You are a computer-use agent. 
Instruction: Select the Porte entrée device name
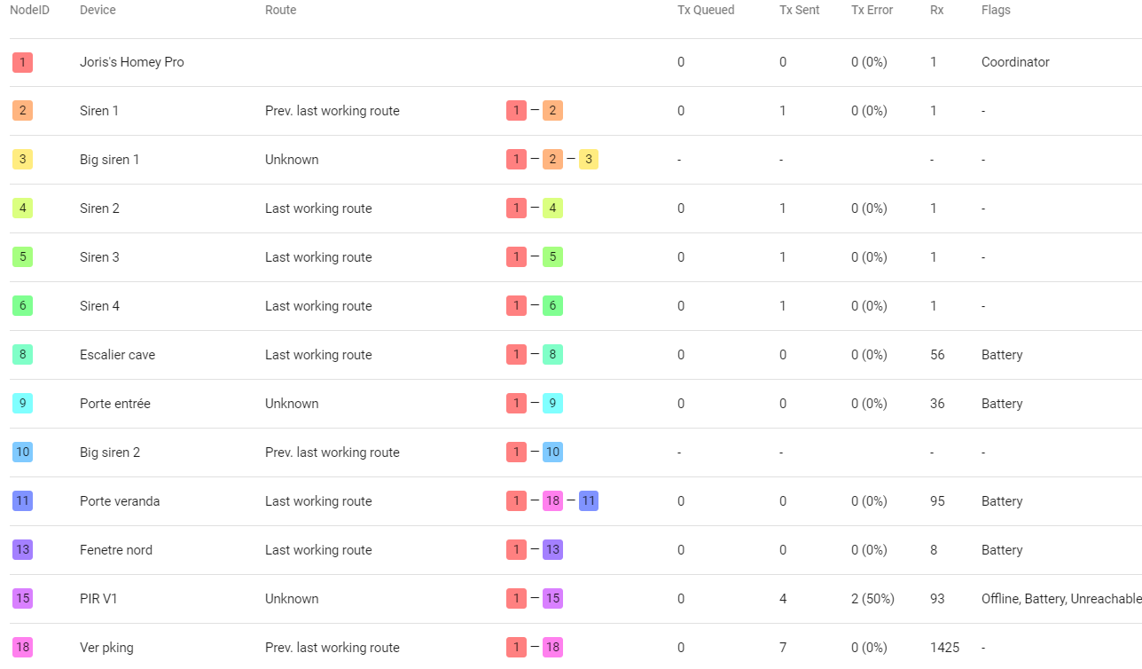click(115, 404)
